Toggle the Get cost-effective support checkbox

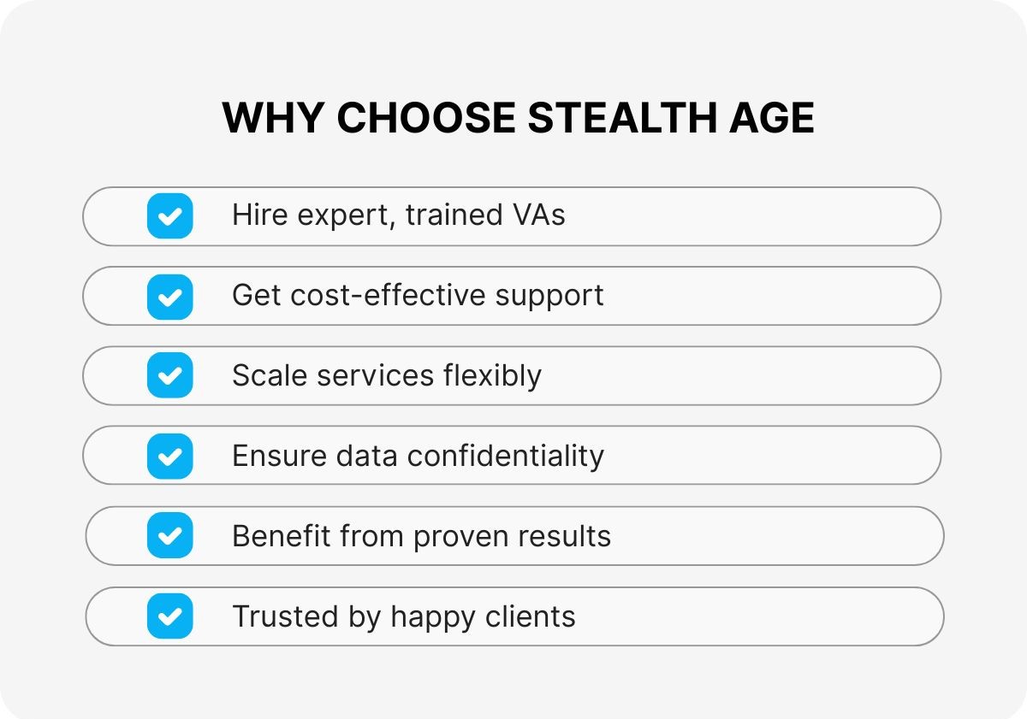click(169, 296)
